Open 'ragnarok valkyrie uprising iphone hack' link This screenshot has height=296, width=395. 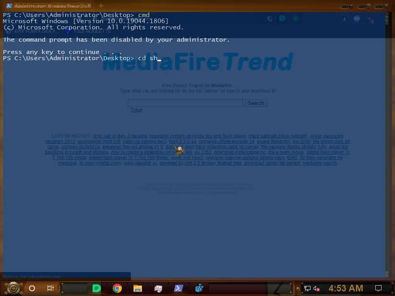245,158
